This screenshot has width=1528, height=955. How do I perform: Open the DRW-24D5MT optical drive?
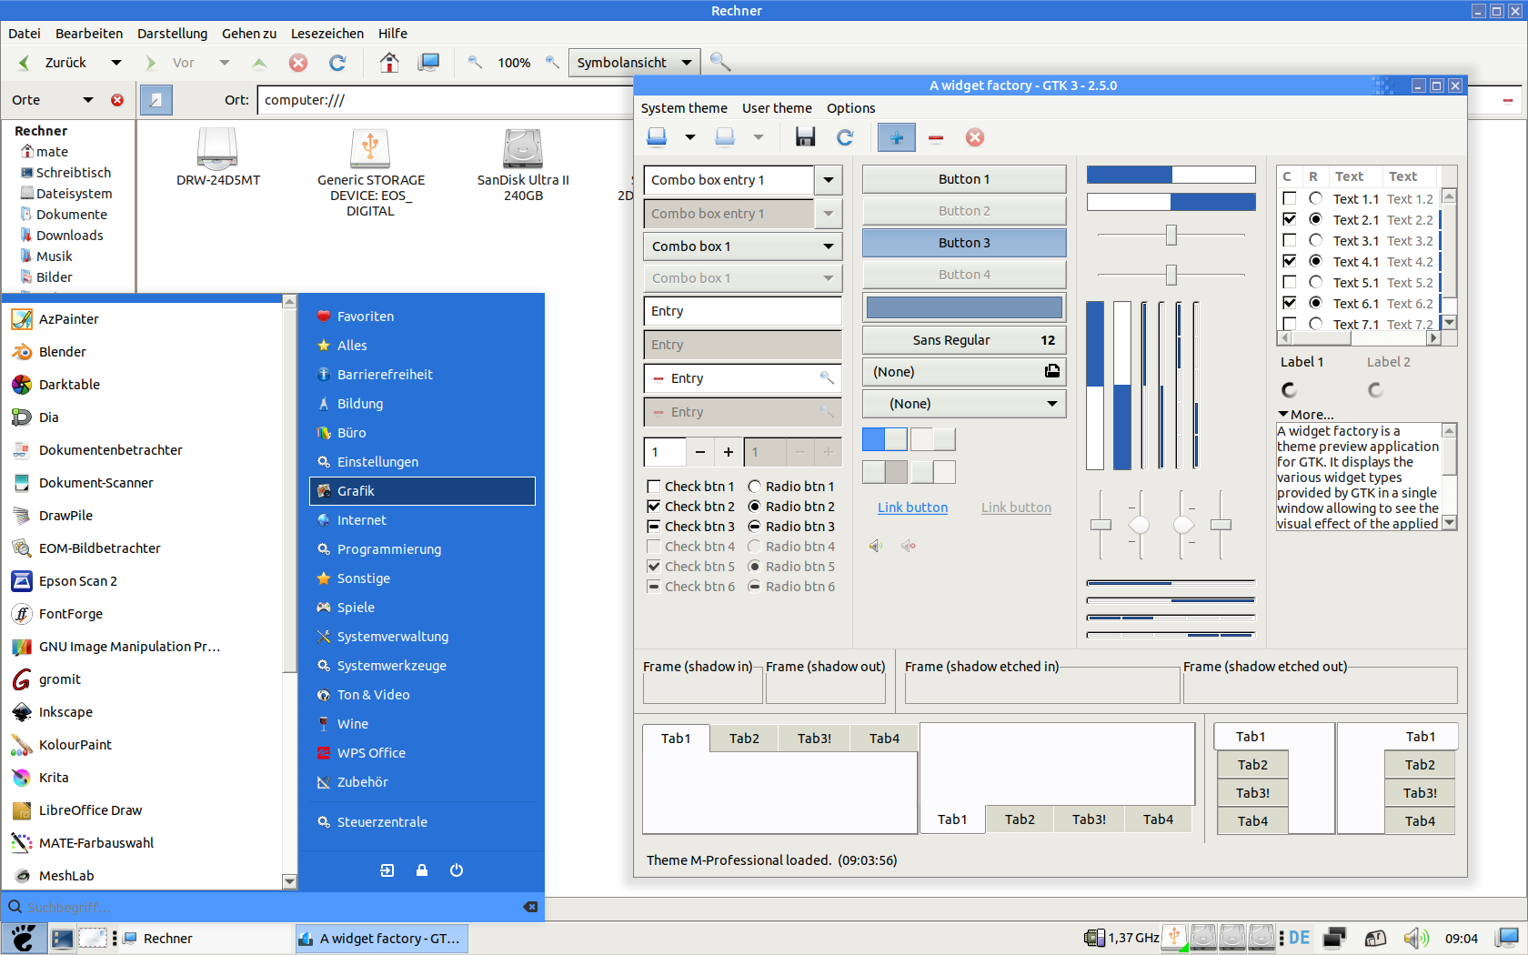click(218, 156)
